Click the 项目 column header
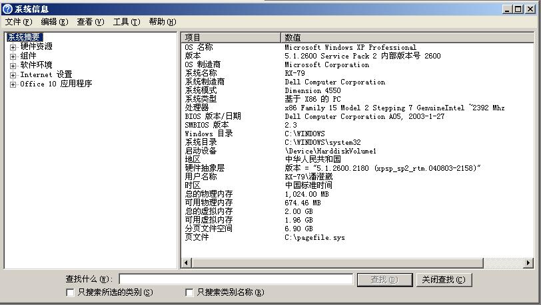541x305 pixels. pos(231,37)
